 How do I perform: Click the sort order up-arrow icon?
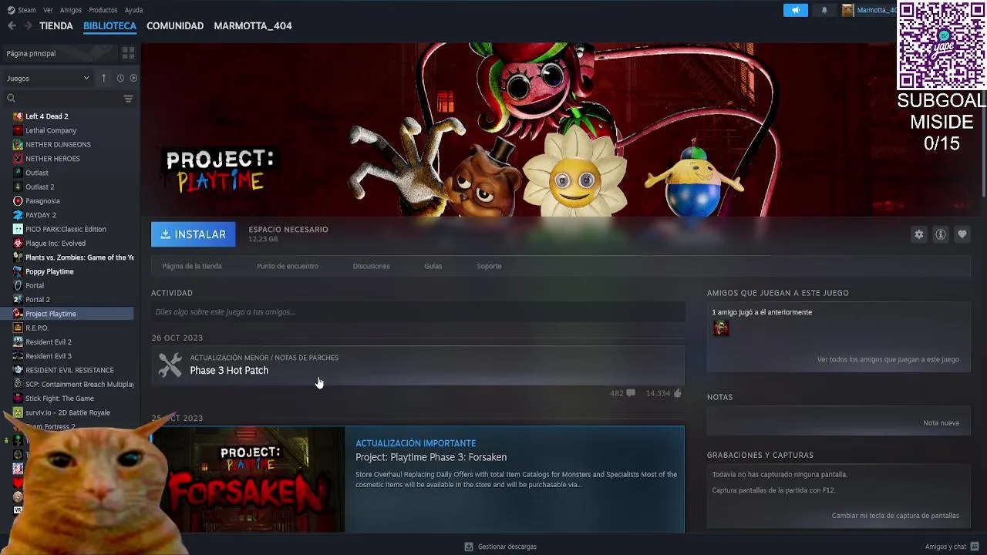pos(104,78)
